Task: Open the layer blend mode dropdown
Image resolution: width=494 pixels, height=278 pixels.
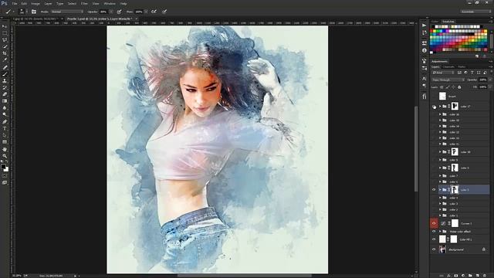Action: tap(448, 80)
